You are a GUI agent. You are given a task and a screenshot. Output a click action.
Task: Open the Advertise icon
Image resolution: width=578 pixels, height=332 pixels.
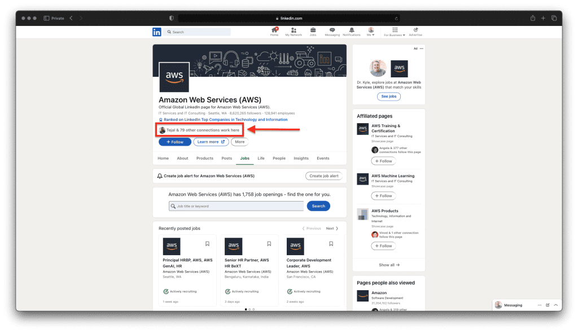415,32
